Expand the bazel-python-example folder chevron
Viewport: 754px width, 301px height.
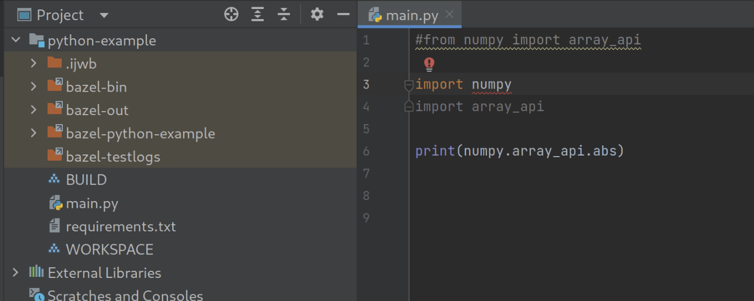(x=34, y=133)
